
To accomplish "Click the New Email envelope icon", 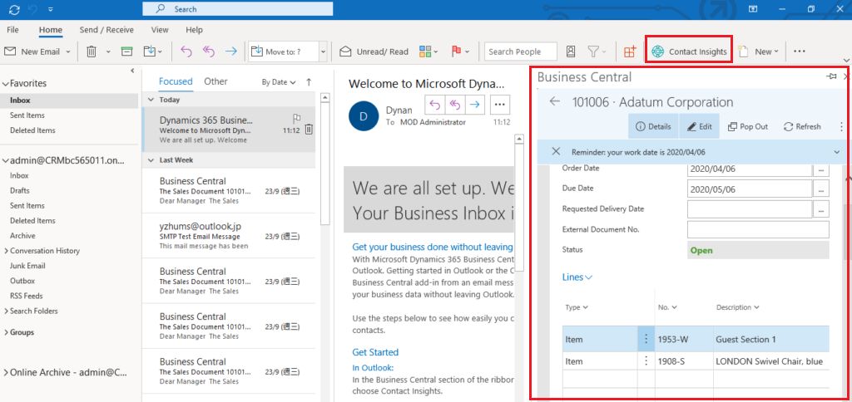I will pos(10,51).
